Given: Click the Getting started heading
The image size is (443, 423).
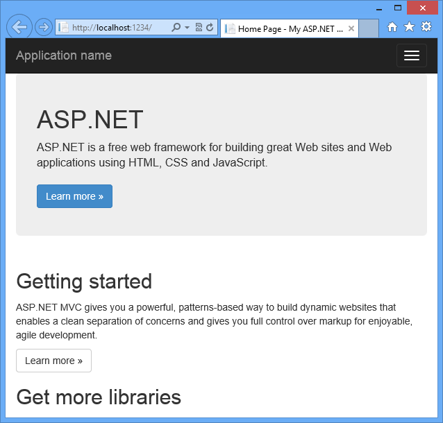Looking at the screenshot, I should pyautogui.click(x=84, y=282).
